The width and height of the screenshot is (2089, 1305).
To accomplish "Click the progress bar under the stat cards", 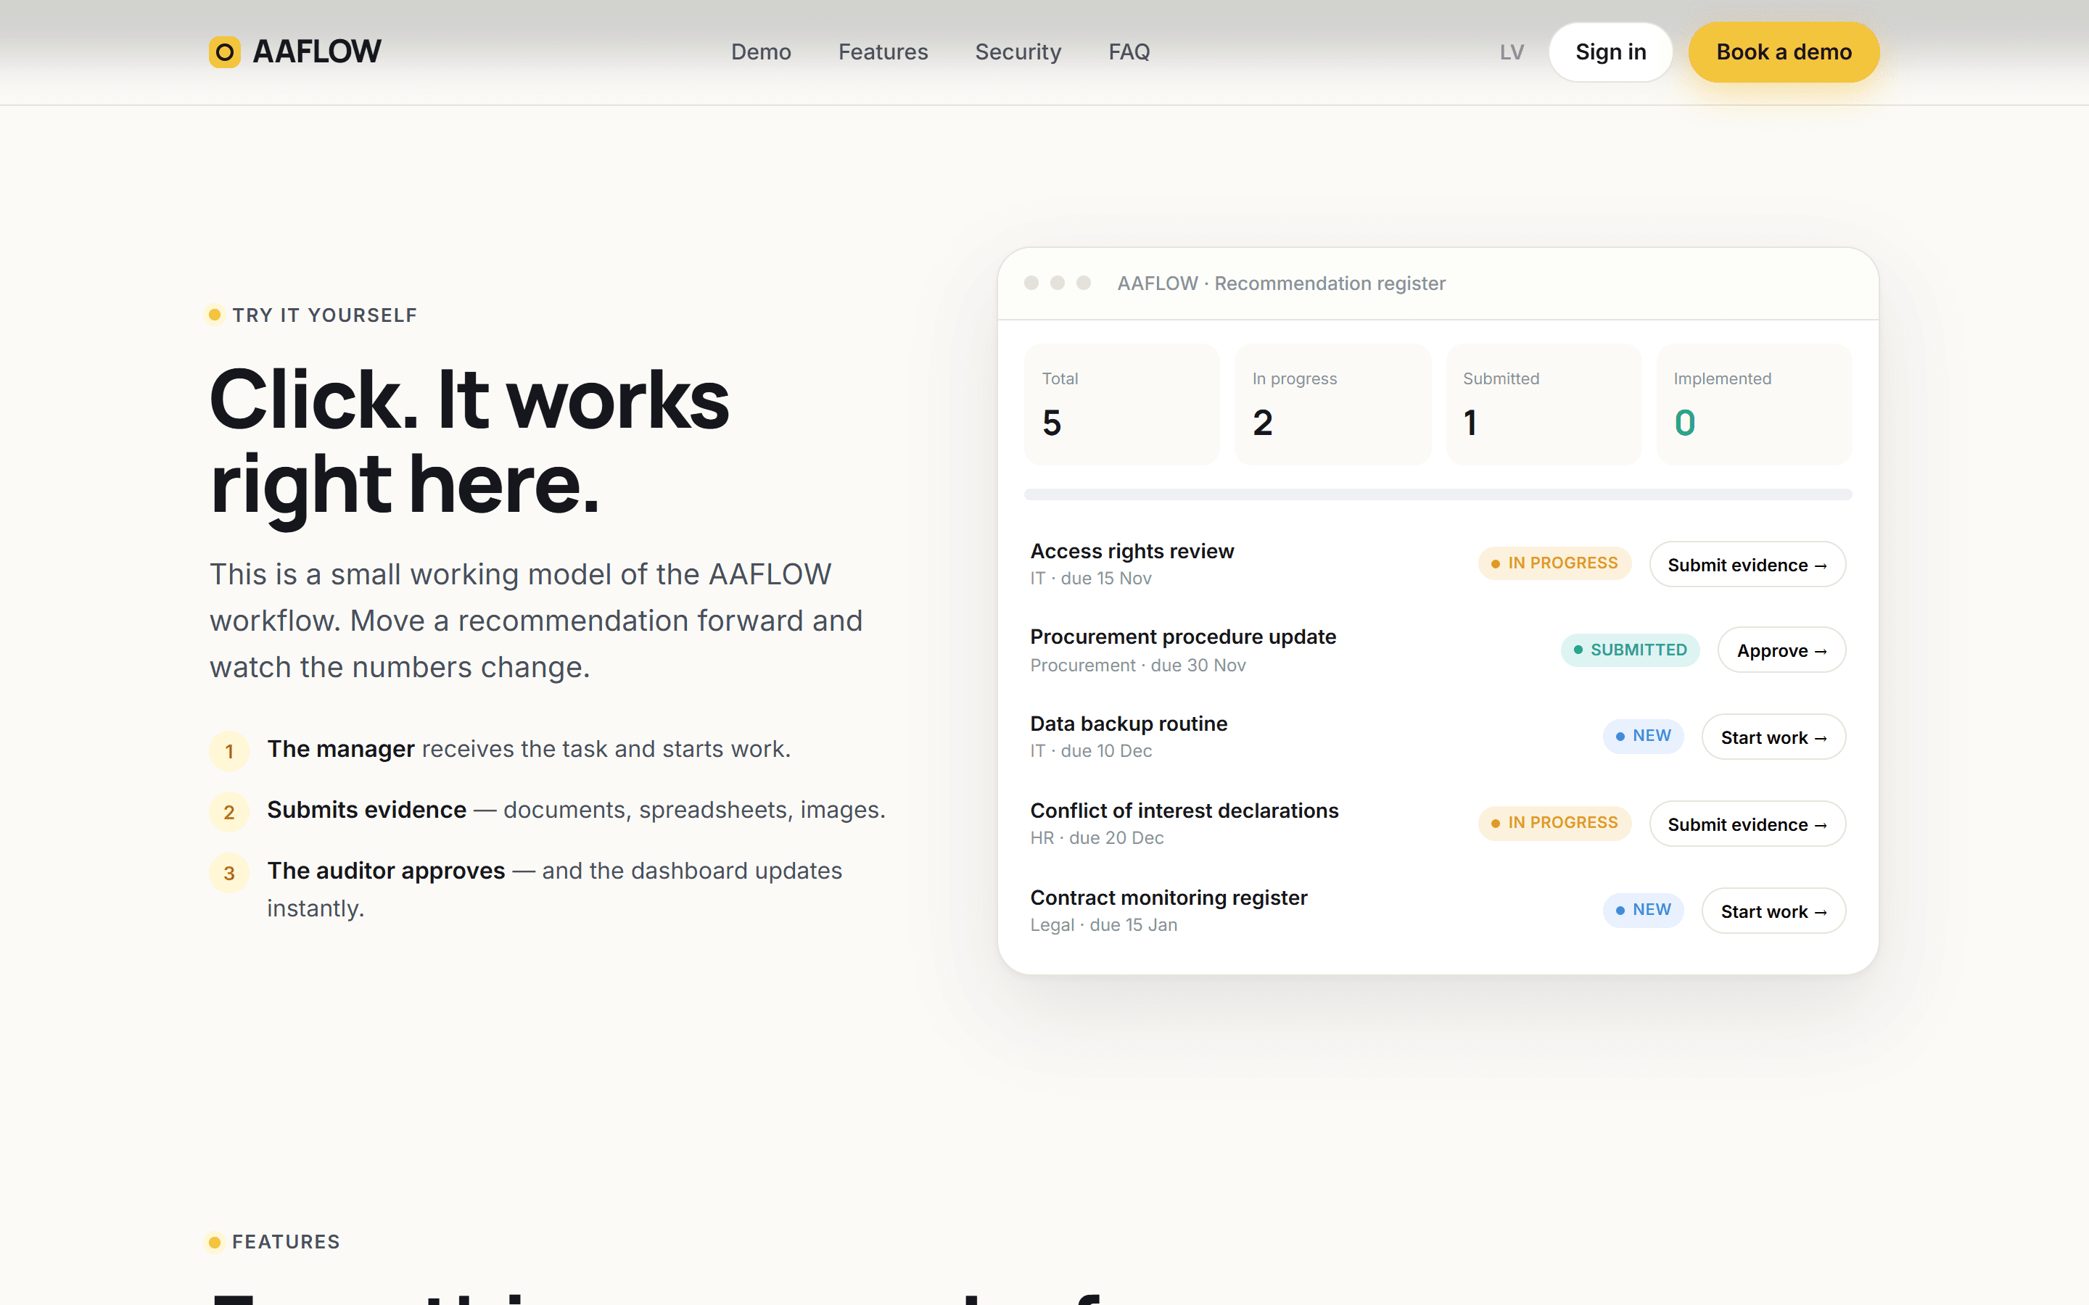I will coord(1437,494).
